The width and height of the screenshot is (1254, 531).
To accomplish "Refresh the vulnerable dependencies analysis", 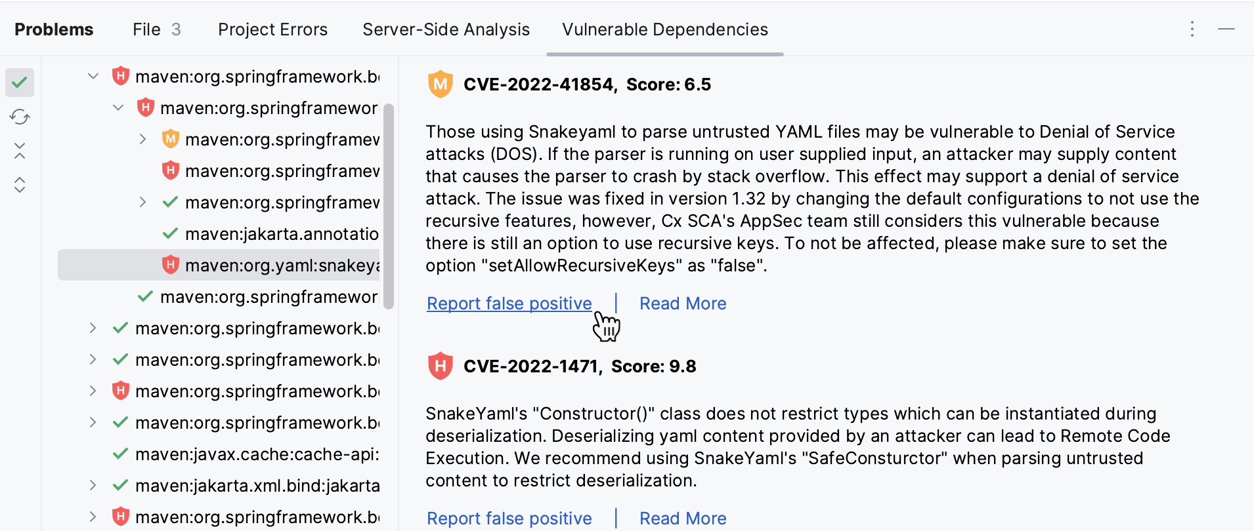I will [x=20, y=117].
